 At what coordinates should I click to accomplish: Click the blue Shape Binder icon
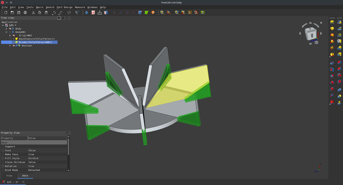pyautogui.click(x=140, y=12)
